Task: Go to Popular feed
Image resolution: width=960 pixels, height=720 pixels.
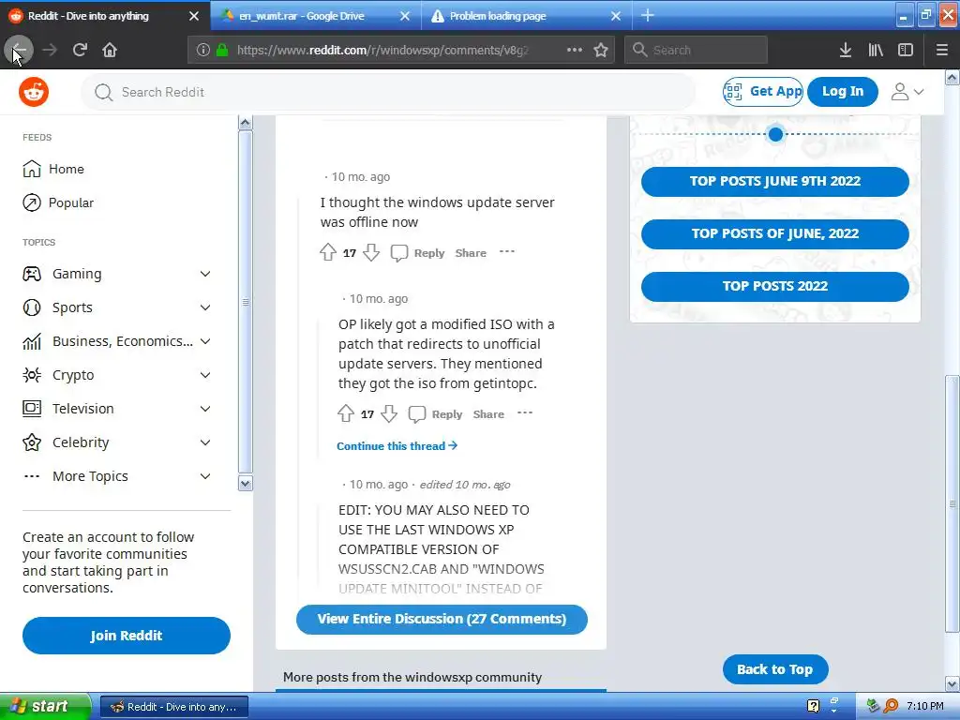Action: pyautogui.click(x=58, y=202)
